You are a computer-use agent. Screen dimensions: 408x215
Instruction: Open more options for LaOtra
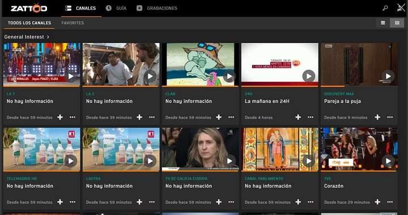pyautogui.click(x=152, y=202)
